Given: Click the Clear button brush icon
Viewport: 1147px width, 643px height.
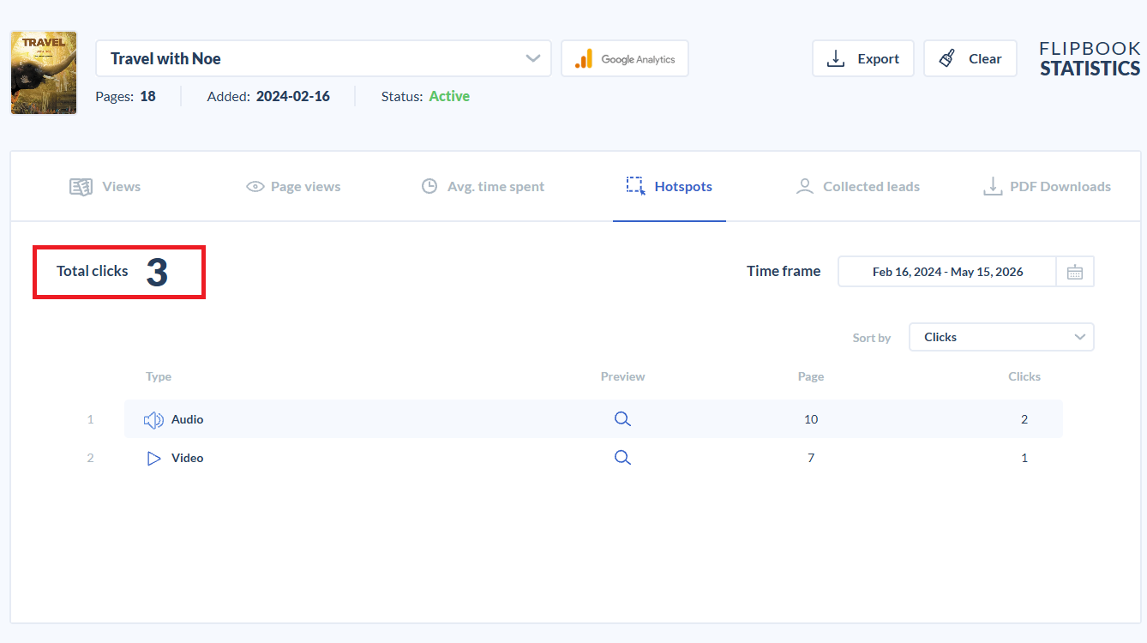Looking at the screenshot, I should click(x=947, y=58).
